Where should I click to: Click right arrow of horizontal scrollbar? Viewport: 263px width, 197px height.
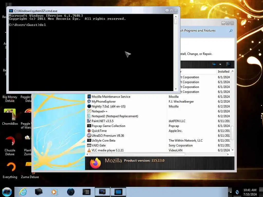(x=228, y=154)
